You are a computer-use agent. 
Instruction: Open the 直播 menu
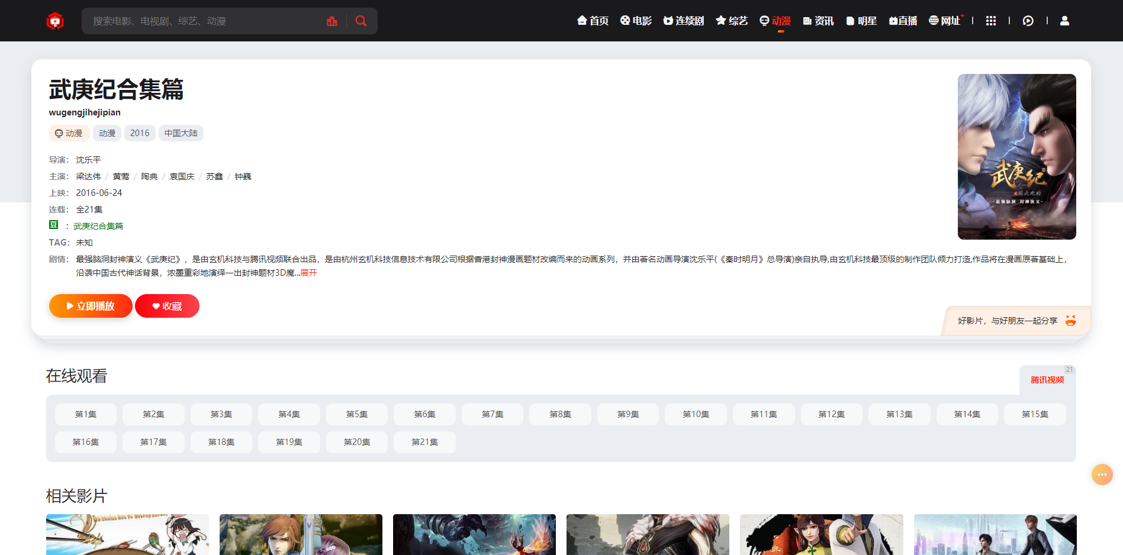(x=903, y=21)
